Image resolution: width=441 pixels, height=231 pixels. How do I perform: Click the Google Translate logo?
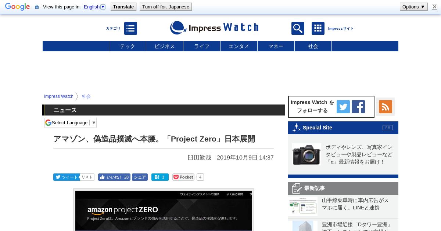pos(17,7)
